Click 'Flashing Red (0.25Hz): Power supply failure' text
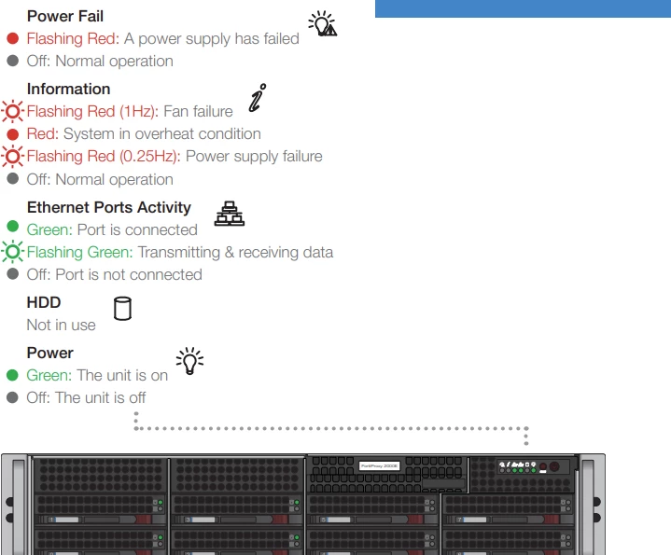 (175, 157)
